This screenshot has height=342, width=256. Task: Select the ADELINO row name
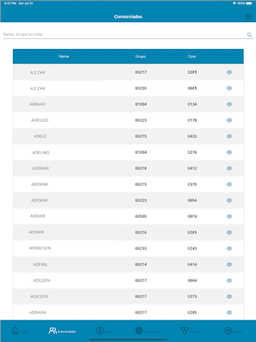click(41, 152)
